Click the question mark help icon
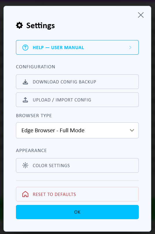Image resolution: width=155 pixels, height=234 pixels. coord(25,47)
